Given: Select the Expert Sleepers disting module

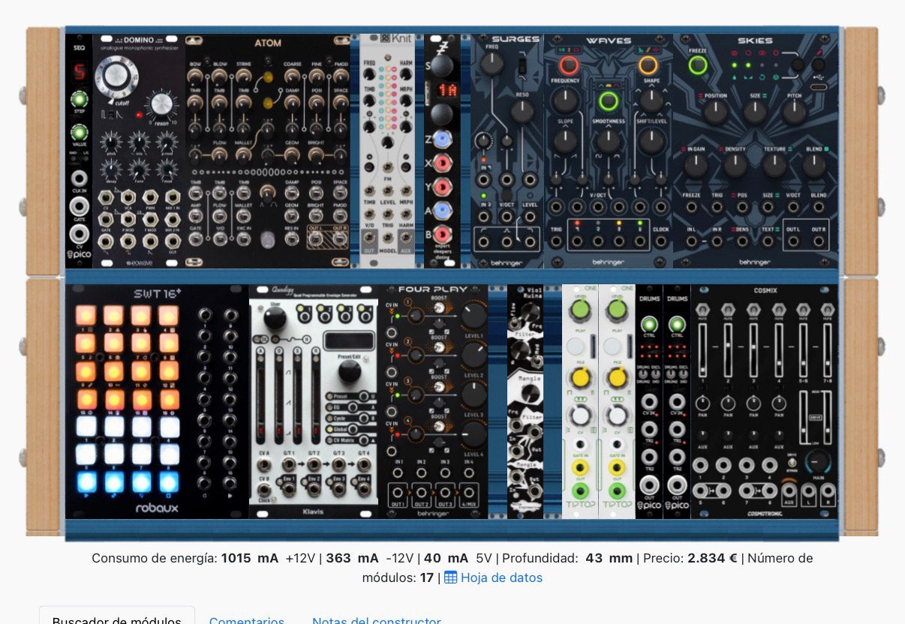Looking at the screenshot, I should (442, 151).
